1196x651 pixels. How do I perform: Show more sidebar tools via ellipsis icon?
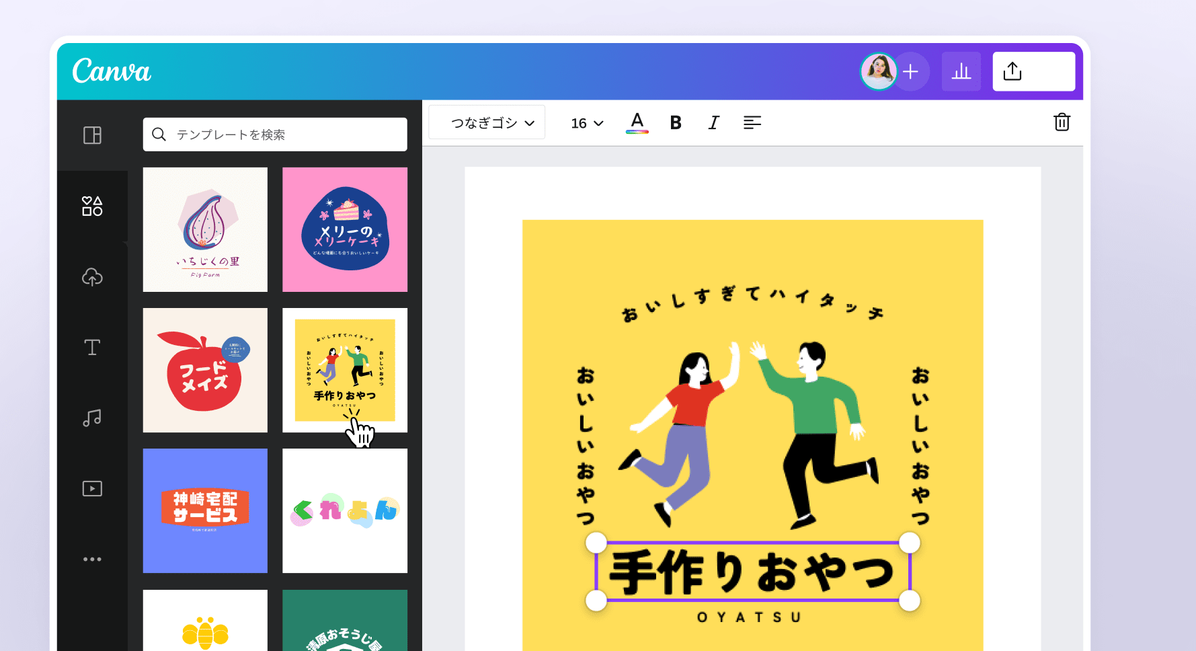pyautogui.click(x=92, y=559)
